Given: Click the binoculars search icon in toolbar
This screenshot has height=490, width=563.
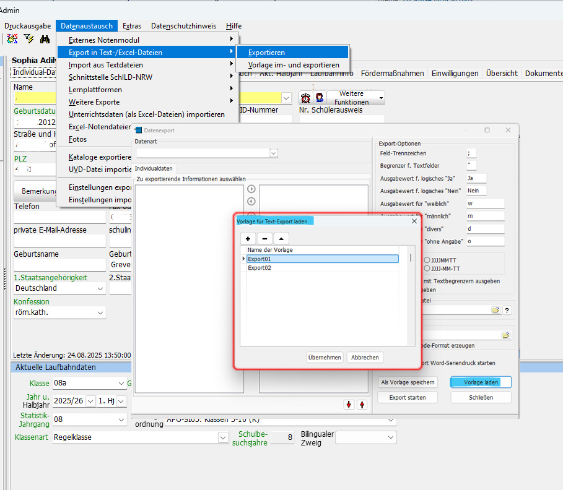Looking at the screenshot, I should click(x=45, y=39).
